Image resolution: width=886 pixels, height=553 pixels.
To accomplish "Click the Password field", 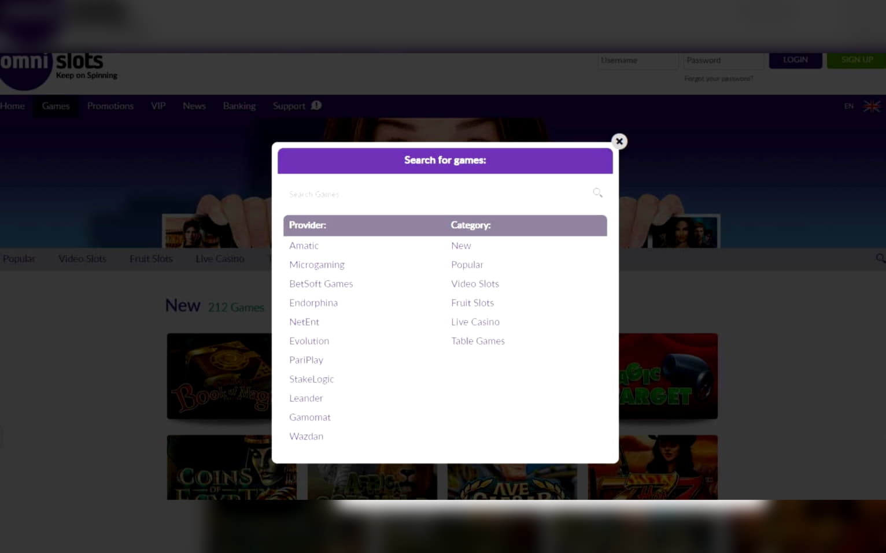I will point(723,60).
